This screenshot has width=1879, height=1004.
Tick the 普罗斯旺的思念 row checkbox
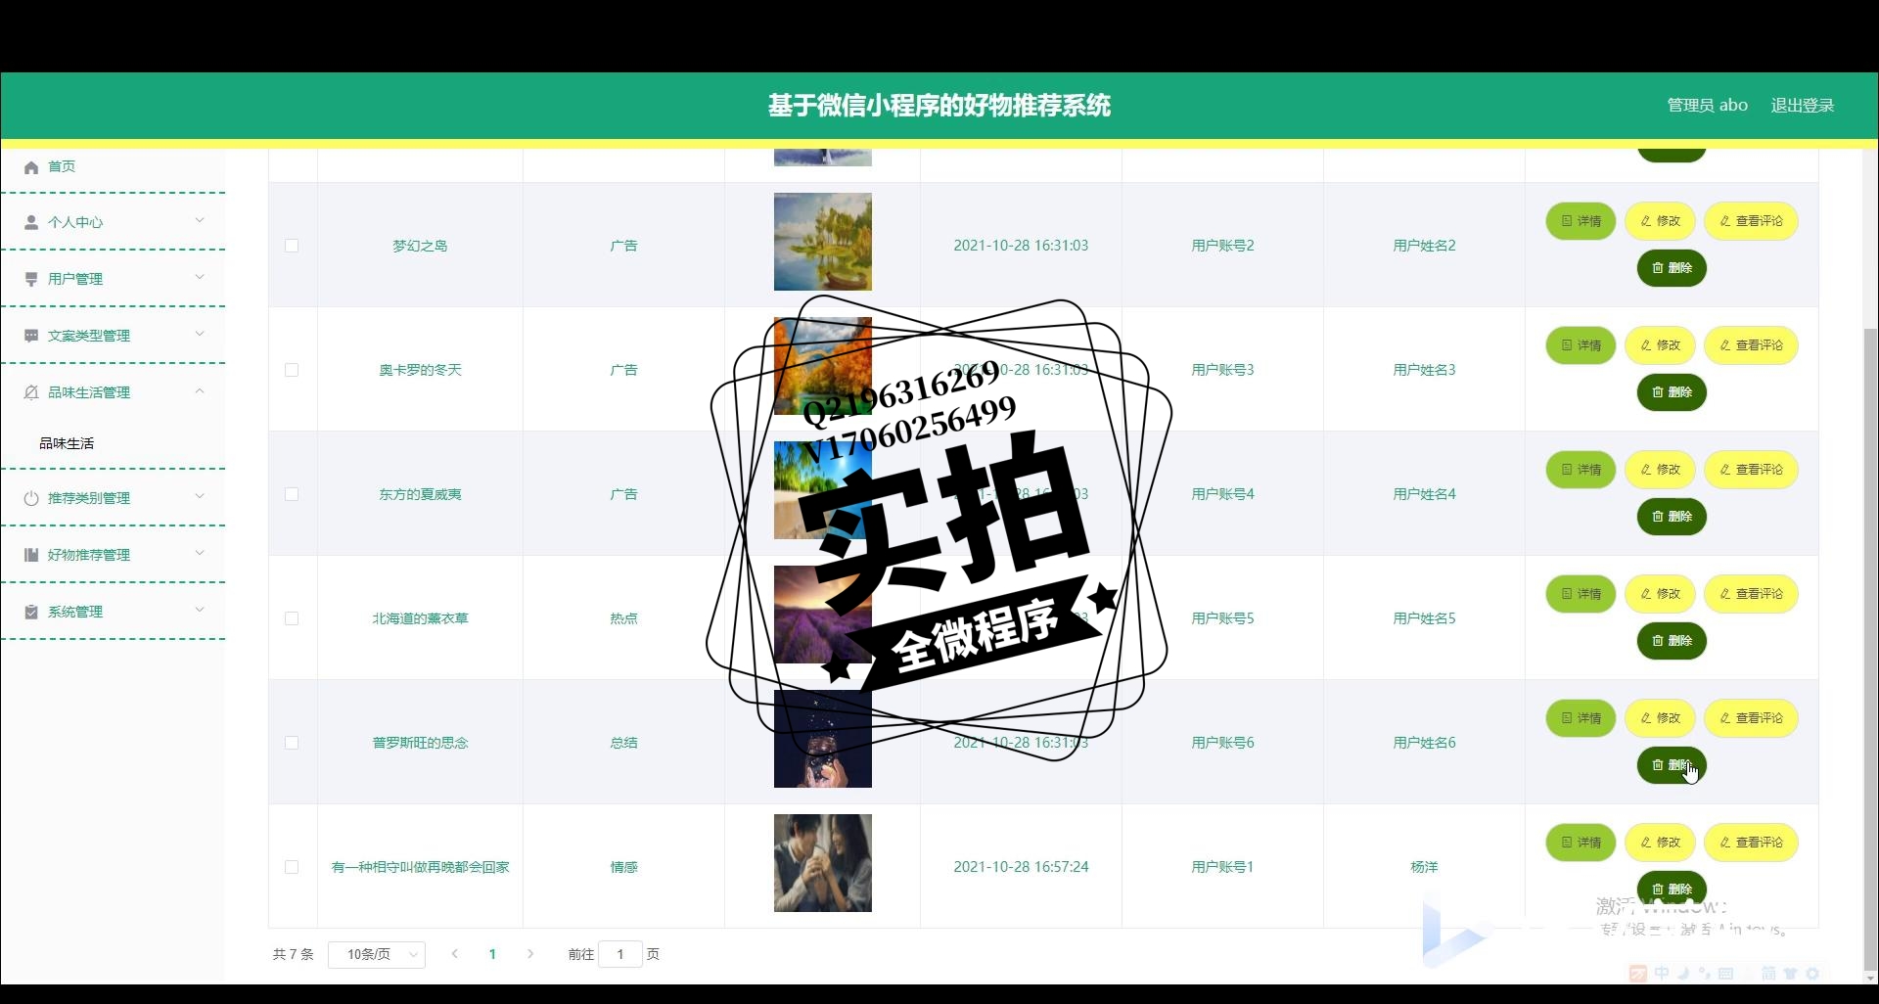click(x=292, y=743)
